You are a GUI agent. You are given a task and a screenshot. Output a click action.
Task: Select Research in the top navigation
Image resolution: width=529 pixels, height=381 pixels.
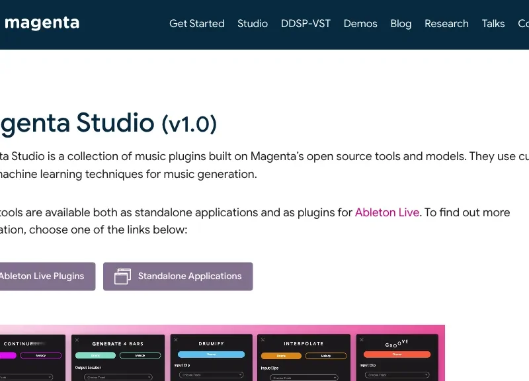coord(446,24)
